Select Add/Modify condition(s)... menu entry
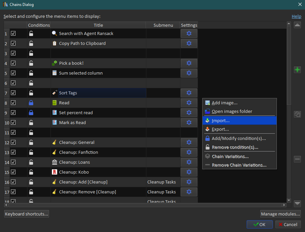This screenshot has height=232, width=305. click(239, 139)
